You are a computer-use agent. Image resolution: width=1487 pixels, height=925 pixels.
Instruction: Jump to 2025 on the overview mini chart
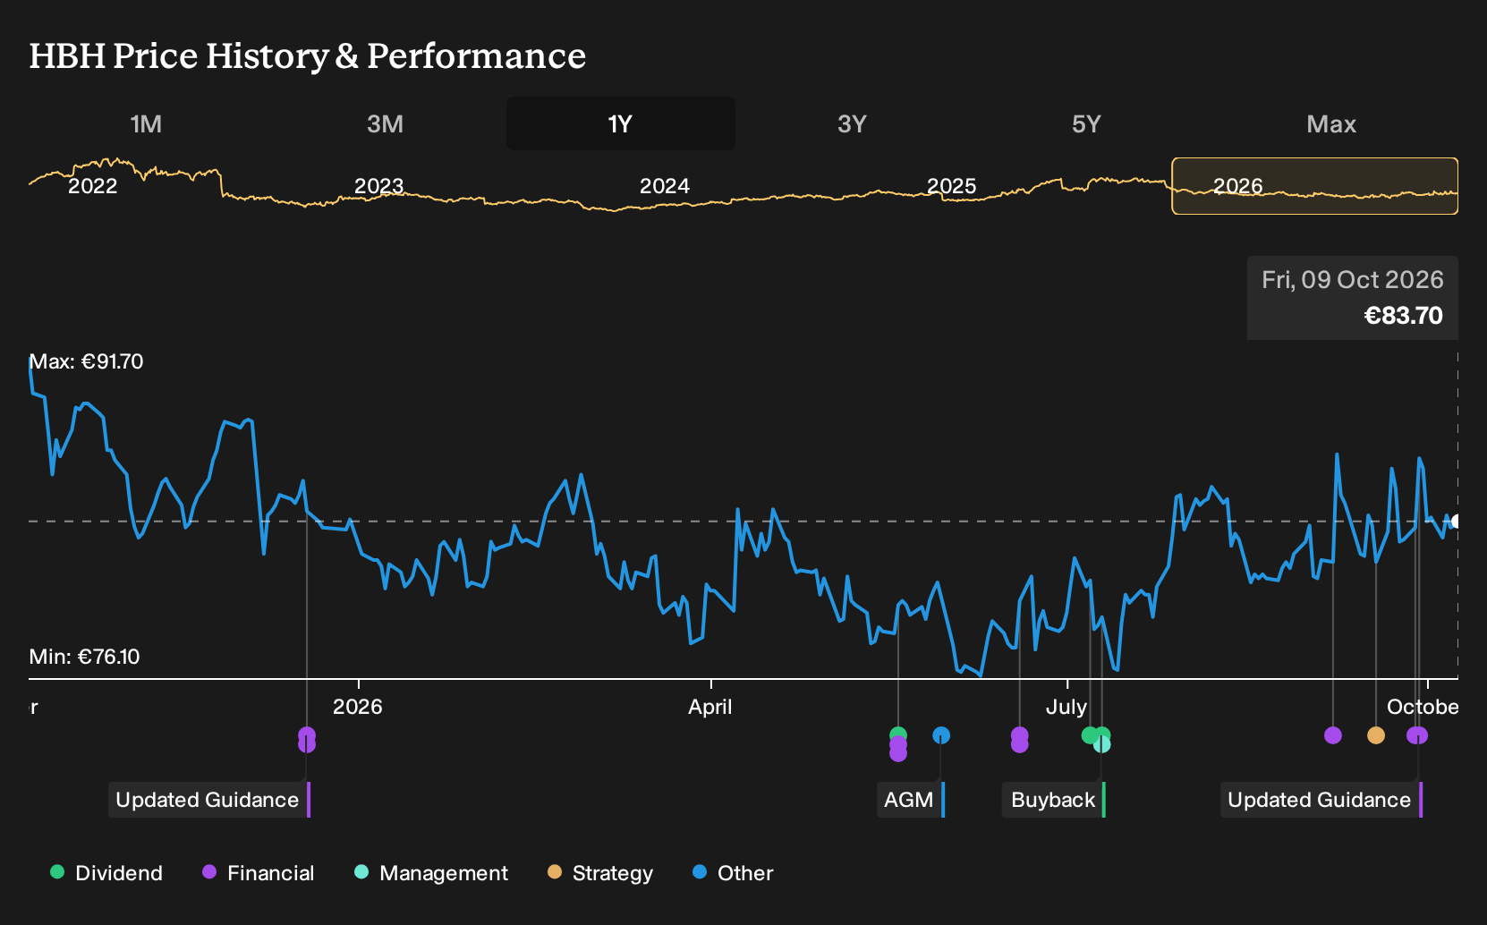click(x=951, y=186)
